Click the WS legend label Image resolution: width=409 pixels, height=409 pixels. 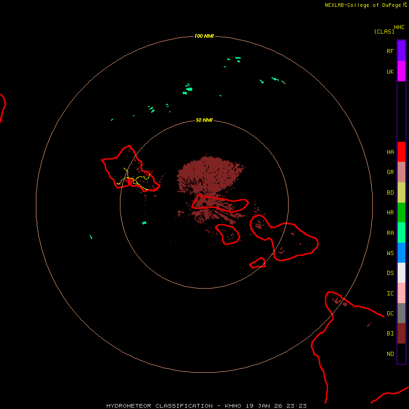coord(390,253)
